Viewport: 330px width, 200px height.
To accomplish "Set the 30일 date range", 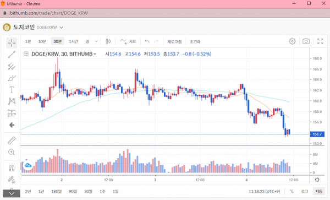I will click(x=88, y=191).
